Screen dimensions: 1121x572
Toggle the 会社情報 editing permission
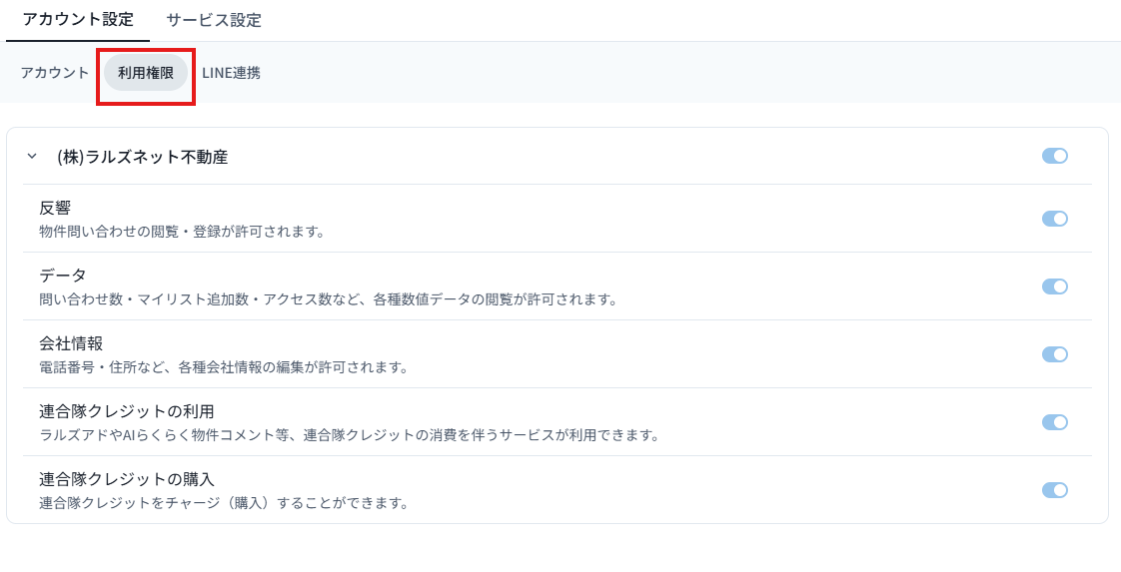click(x=1054, y=354)
